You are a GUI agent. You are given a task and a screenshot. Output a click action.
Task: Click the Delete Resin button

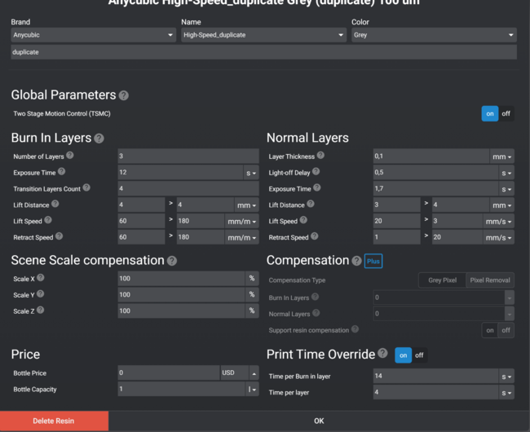pos(54,421)
